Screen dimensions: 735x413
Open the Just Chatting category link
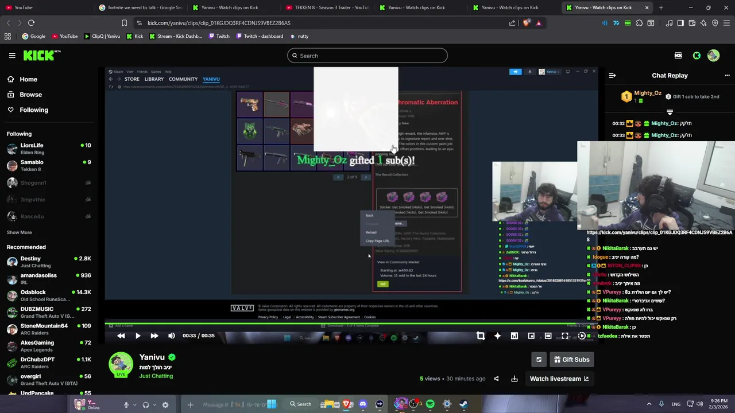click(156, 376)
